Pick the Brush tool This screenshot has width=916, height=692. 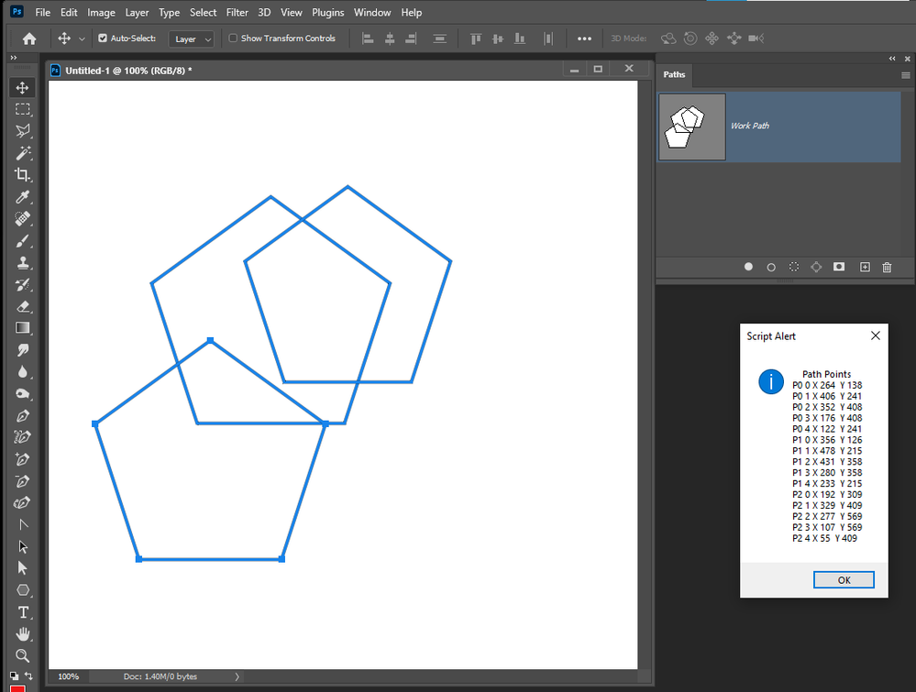pos(22,241)
